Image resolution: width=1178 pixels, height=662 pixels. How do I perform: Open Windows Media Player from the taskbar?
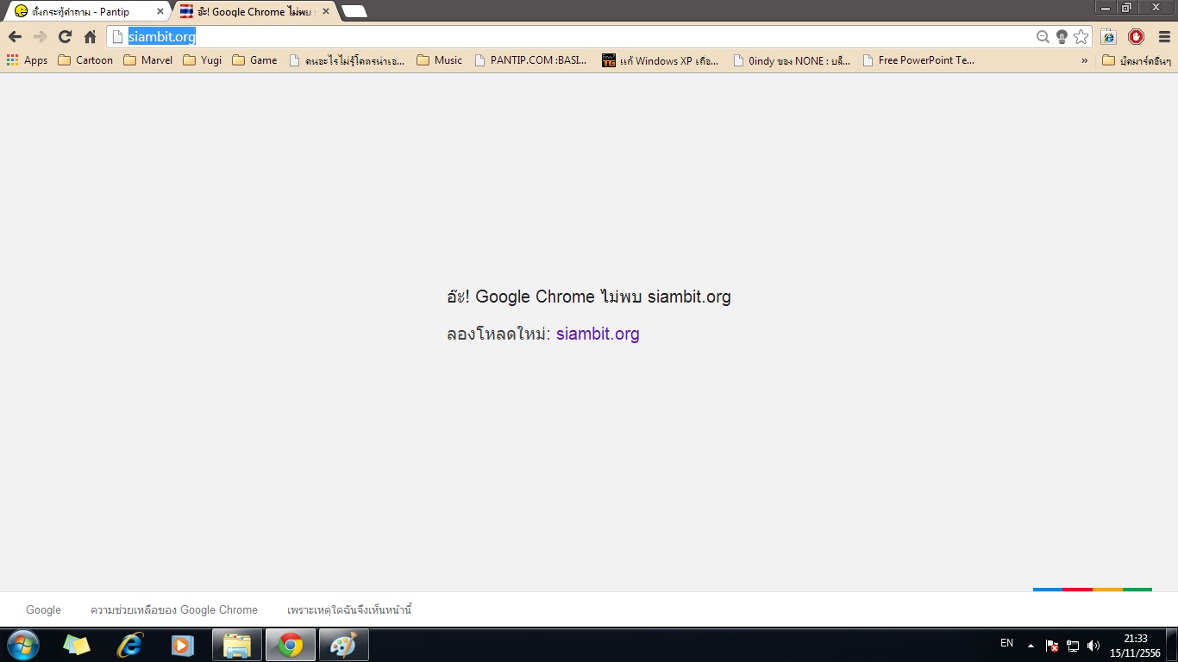(x=183, y=645)
